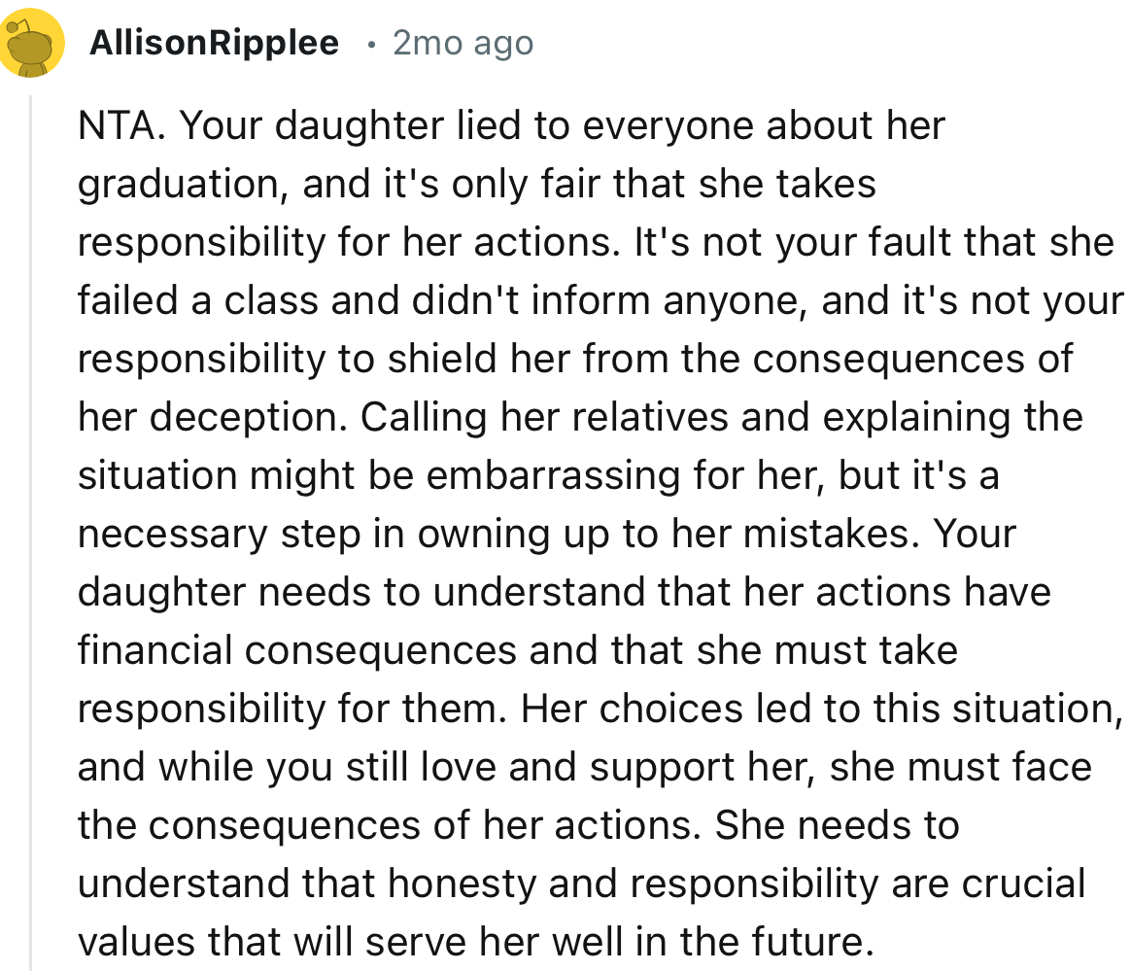1131x971 pixels.
Task: Click the 2mo ago timestamp
Action: [463, 42]
